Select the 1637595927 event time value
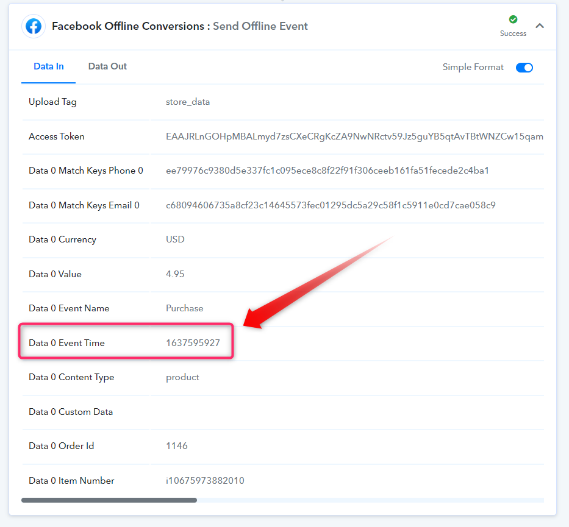The image size is (569, 527). tap(193, 343)
